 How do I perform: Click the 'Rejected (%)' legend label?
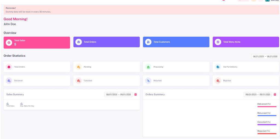[x=264, y=131]
